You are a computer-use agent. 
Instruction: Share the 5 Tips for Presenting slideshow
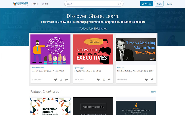pyautogui.click(x=109, y=80)
